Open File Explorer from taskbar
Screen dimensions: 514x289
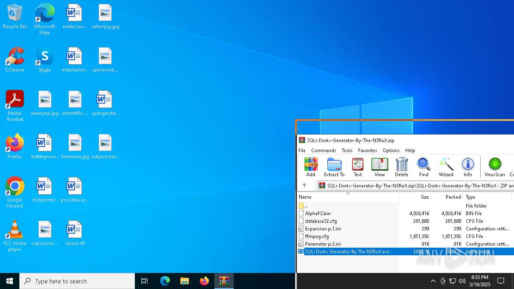(x=185, y=281)
